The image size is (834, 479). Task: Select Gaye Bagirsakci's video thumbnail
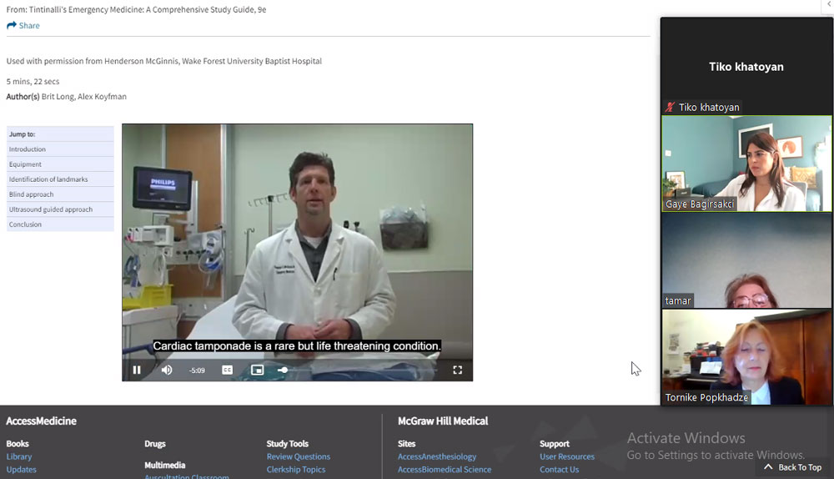coord(746,163)
